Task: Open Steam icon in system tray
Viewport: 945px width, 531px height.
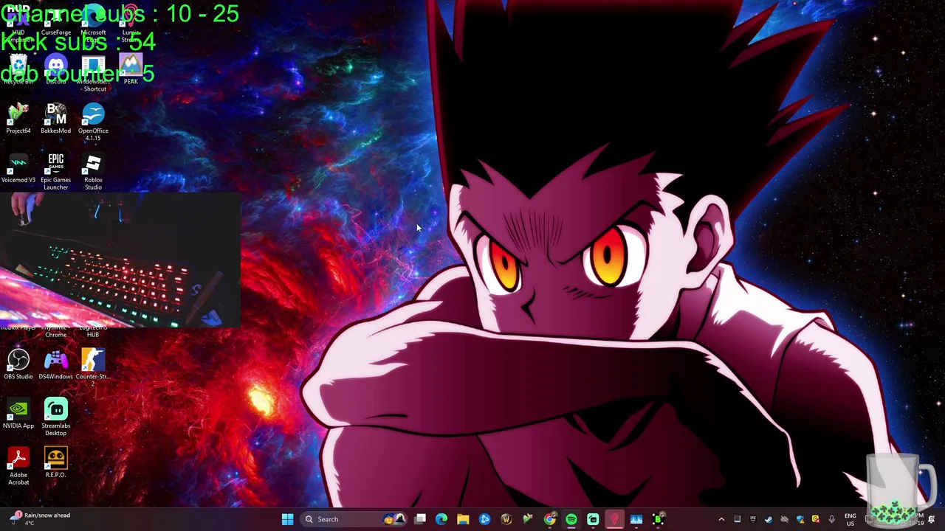Action: [x=769, y=519]
